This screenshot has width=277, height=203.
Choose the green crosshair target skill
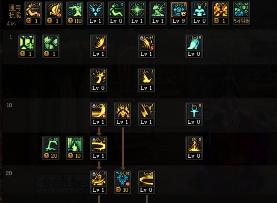coord(137,10)
